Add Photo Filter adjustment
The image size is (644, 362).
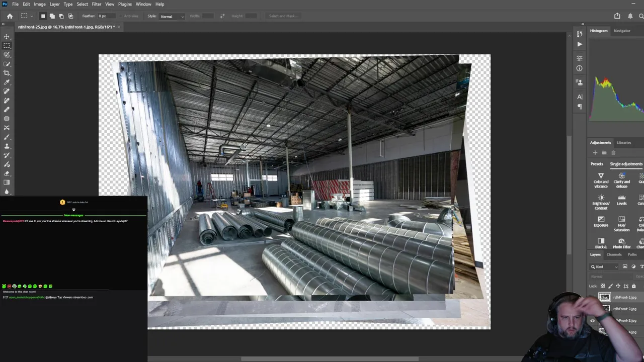click(621, 243)
